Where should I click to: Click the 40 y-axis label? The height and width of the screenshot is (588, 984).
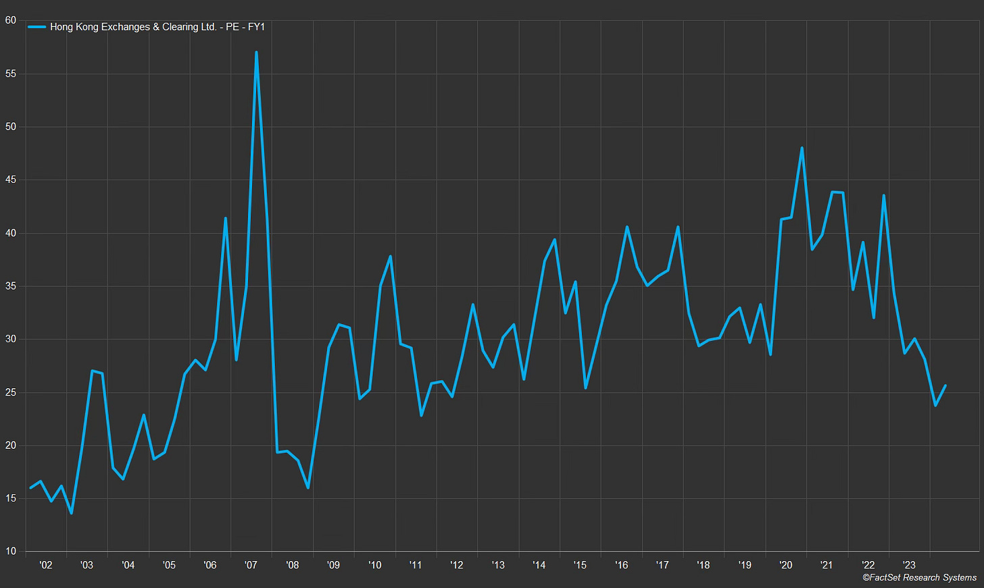11,234
